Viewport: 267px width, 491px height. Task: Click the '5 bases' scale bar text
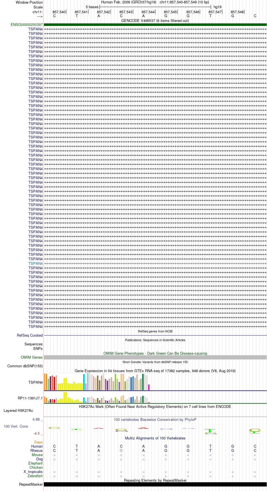point(92,7)
